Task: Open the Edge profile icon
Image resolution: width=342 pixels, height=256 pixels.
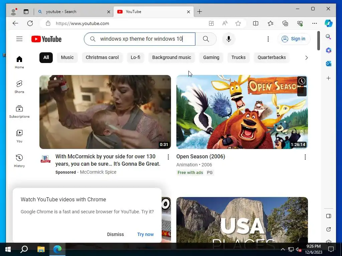Action: click(x=14, y=12)
